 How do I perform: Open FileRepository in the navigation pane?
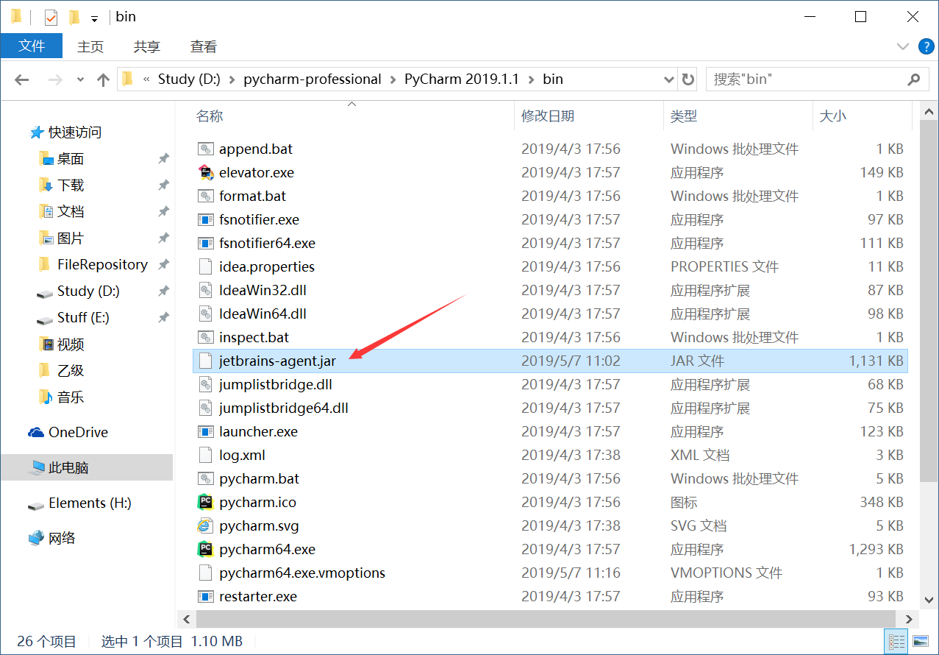click(x=102, y=264)
